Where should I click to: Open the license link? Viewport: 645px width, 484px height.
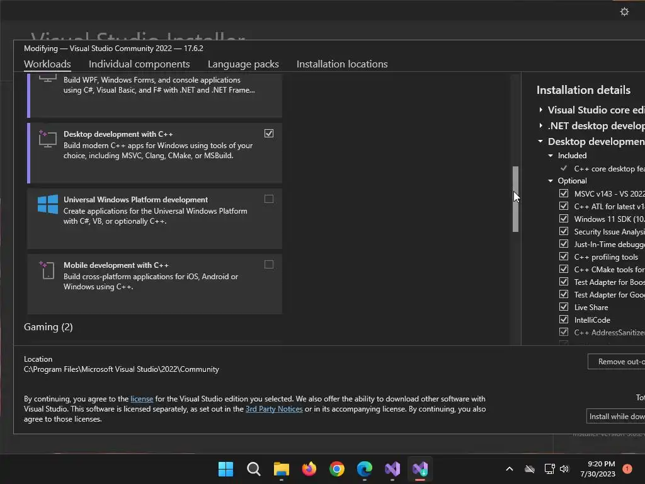142,399
